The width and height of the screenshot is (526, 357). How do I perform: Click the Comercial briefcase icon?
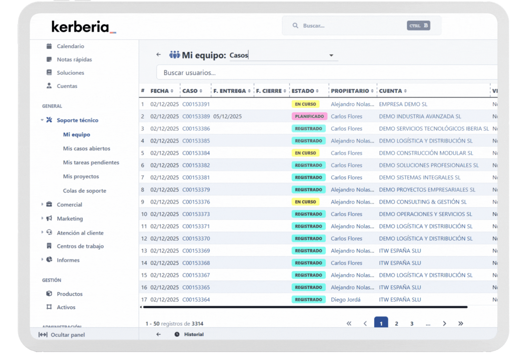49,204
